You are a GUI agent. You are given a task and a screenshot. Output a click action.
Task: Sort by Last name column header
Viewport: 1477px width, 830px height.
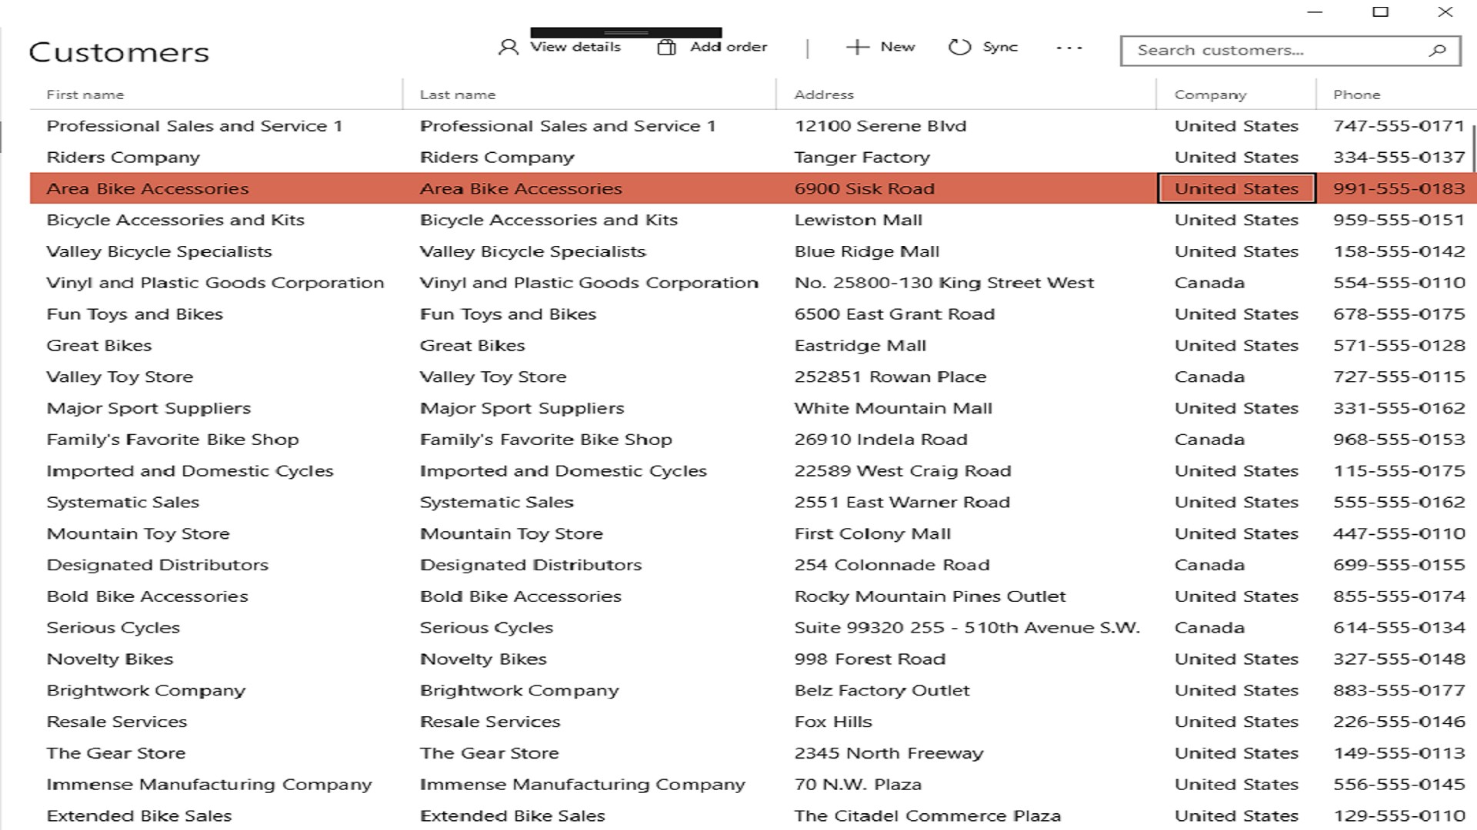[458, 95]
